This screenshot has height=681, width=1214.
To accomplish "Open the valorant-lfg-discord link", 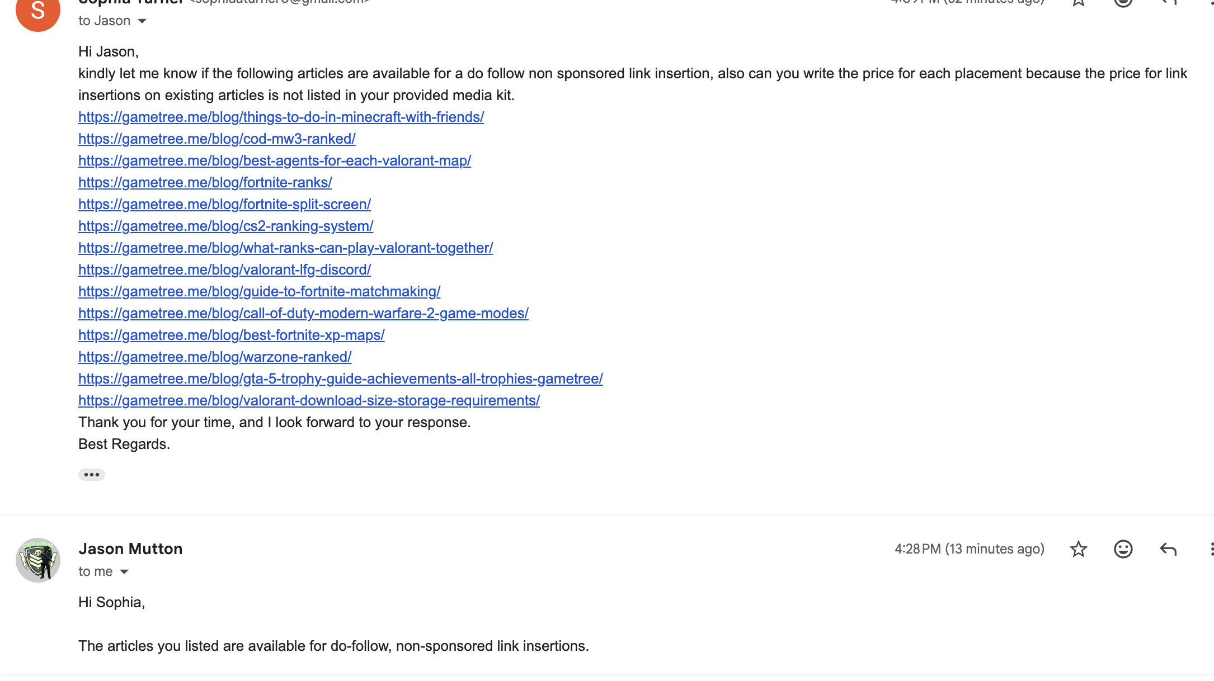I will (224, 269).
